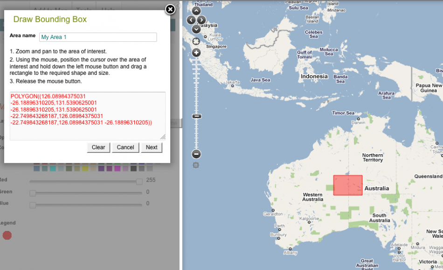The image size is (443, 270).
Task: Click the crosshair icon below zoom bar
Action: (196, 165)
